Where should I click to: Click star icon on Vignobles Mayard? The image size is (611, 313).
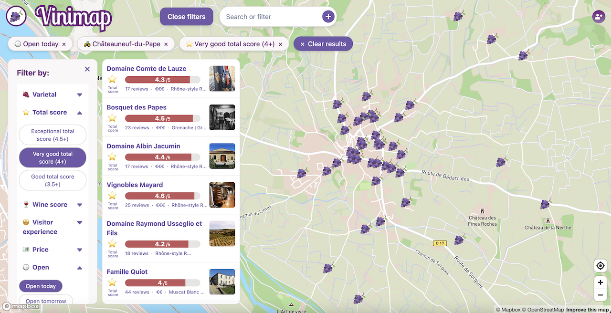pos(112,196)
